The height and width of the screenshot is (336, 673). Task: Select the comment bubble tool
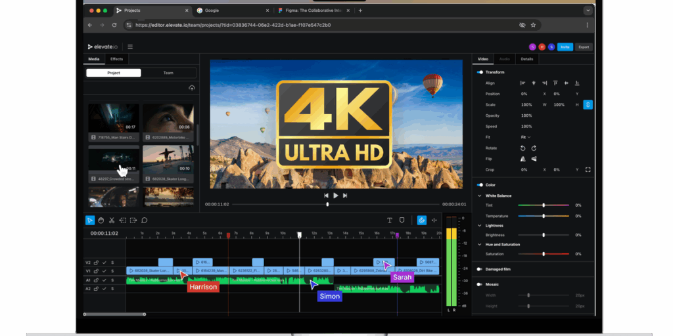[145, 220]
